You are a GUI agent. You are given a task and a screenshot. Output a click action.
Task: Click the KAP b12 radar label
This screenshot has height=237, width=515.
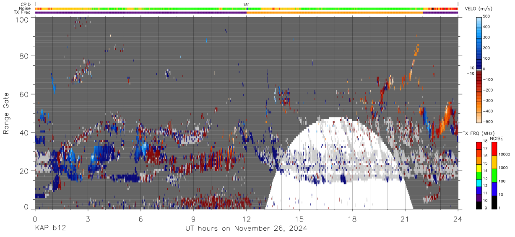50,228
